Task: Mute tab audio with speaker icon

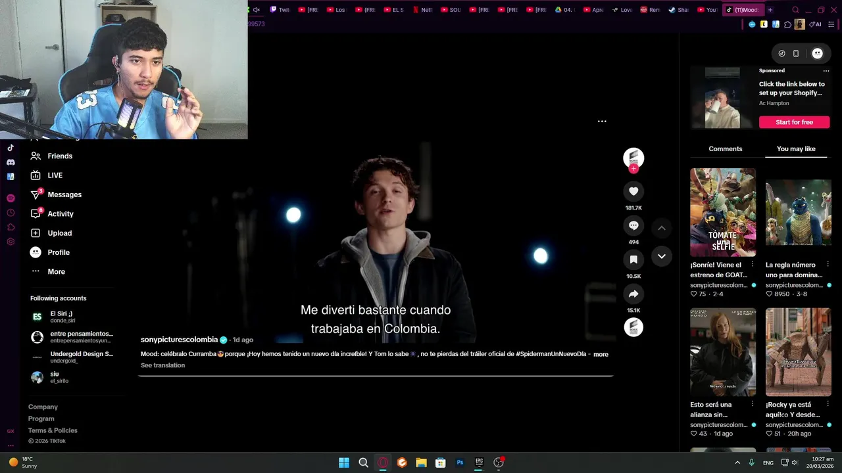Action: point(256,10)
